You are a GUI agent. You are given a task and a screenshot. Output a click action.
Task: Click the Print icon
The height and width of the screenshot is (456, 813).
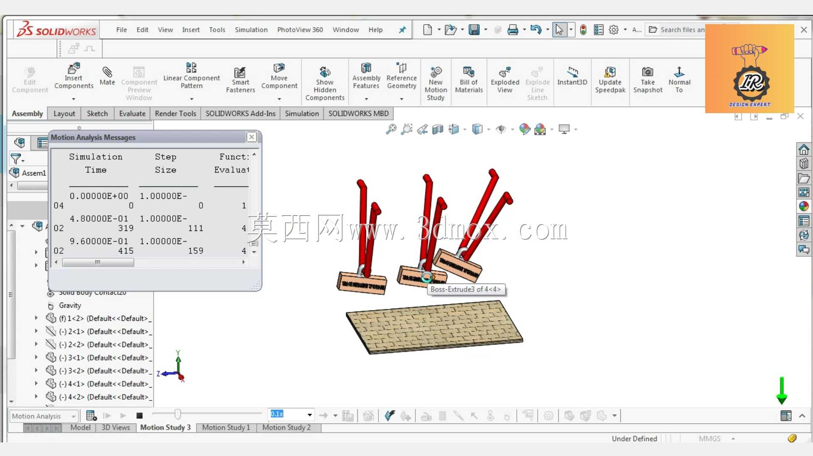(513, 30)
